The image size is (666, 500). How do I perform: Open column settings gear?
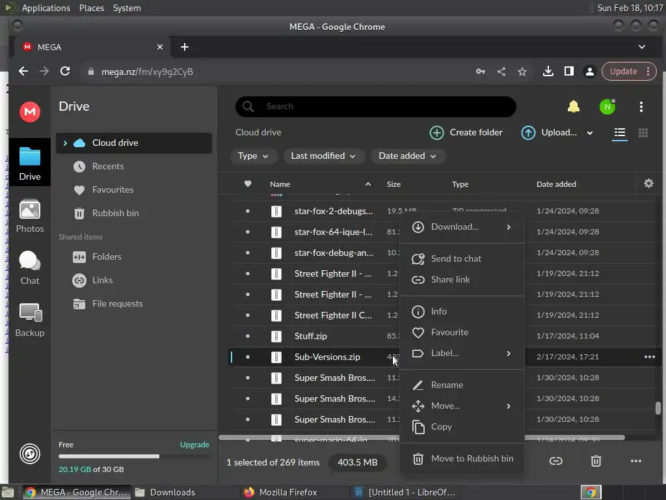tap(648, 183)
